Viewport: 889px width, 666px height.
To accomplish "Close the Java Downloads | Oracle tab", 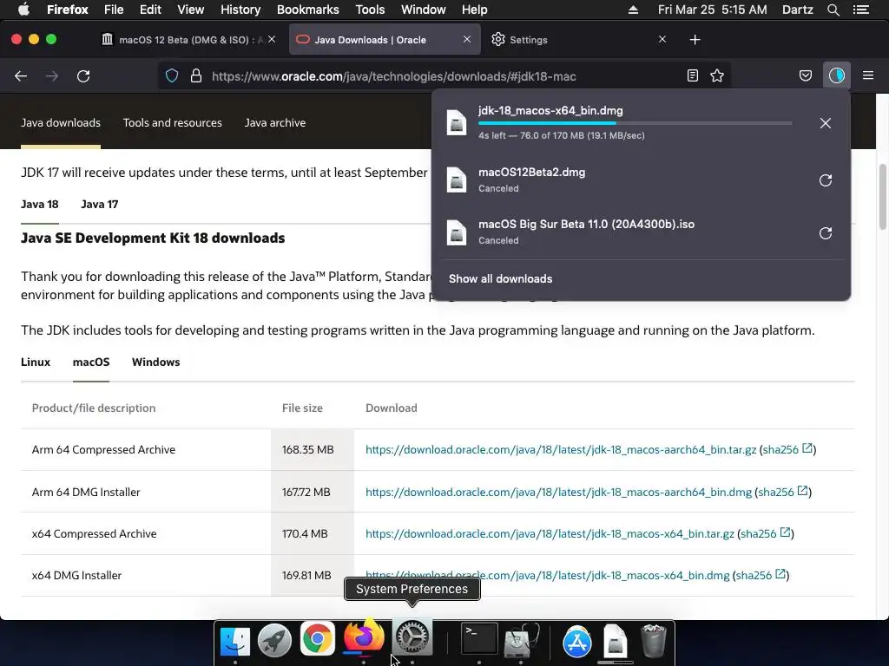I will tap(467, 39).
